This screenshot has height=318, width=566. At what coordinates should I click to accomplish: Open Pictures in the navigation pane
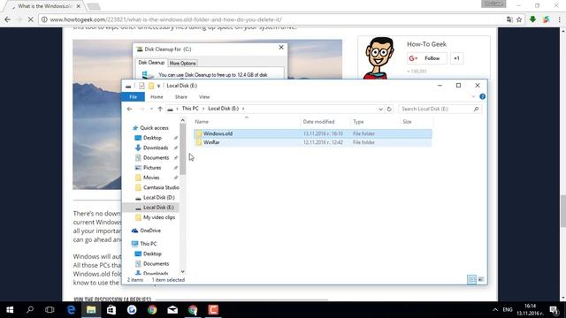[152, 168]
